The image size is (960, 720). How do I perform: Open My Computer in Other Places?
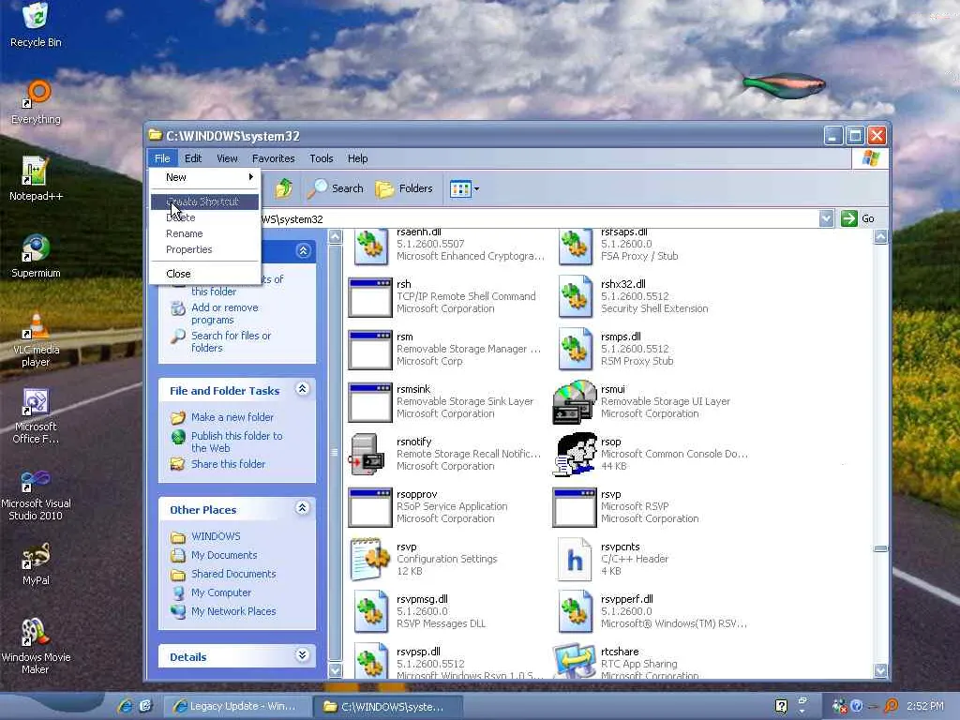click(x=221, y=592)
